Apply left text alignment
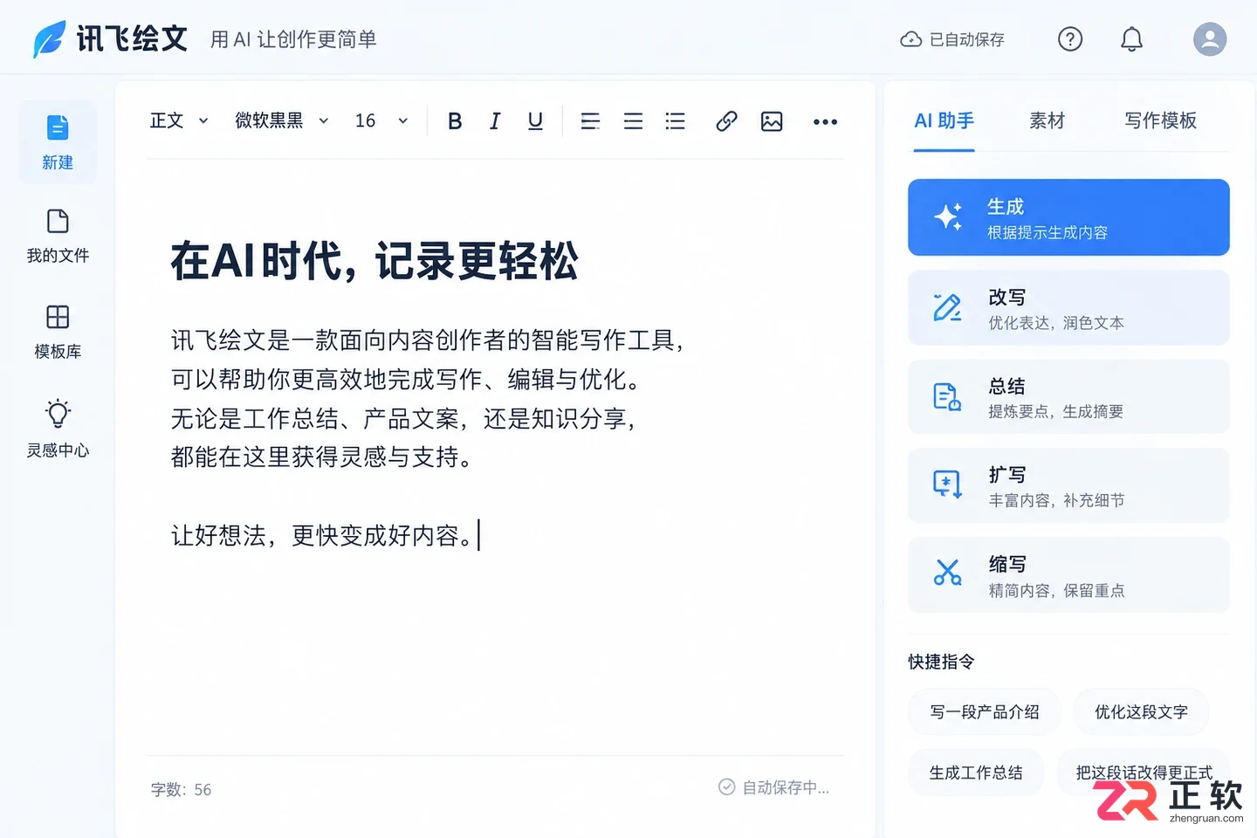1257x838 pixels. [x=590, y=121]
